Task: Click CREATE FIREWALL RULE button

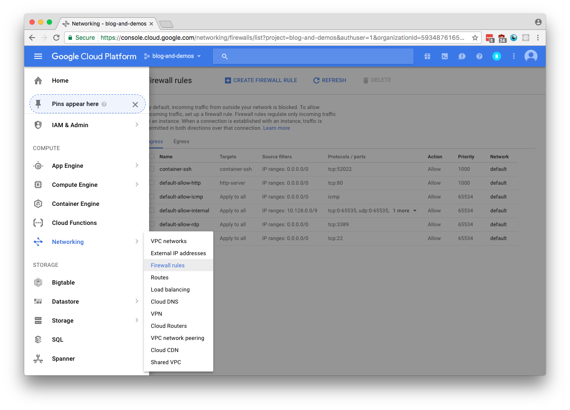Action: point(261,80)
